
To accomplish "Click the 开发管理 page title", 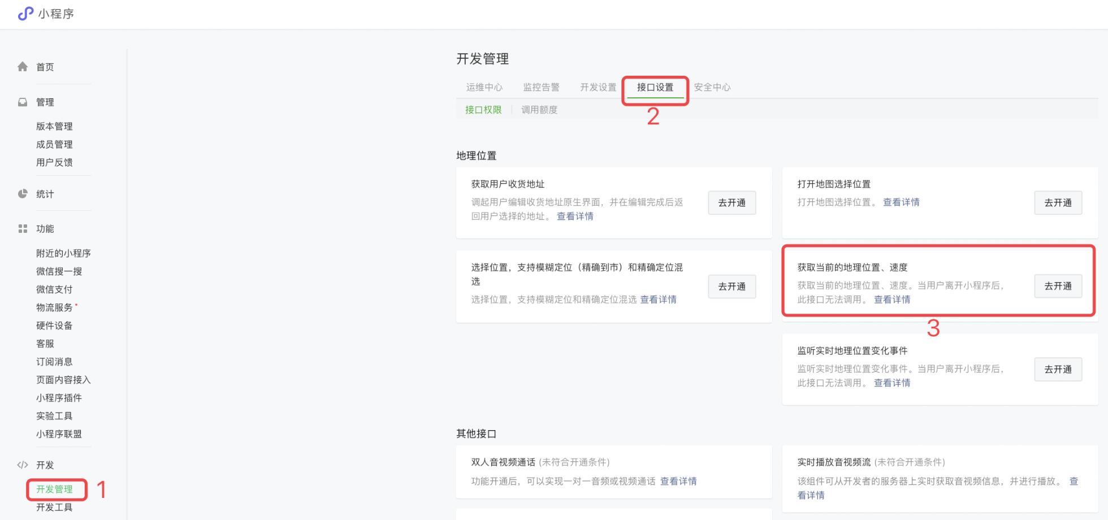I will pos(483,59).
